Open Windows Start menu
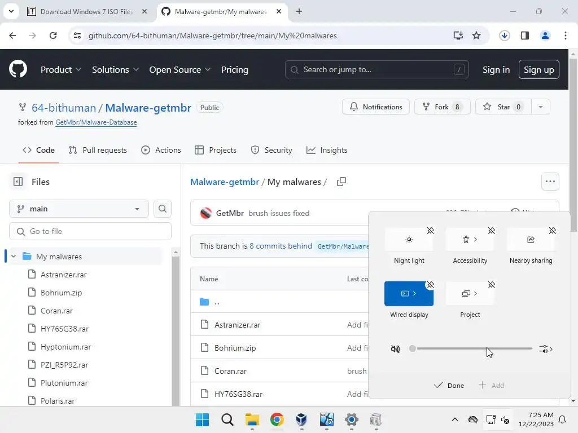The width and height of the screenshot is (578, 433). (x=203, y=419)
